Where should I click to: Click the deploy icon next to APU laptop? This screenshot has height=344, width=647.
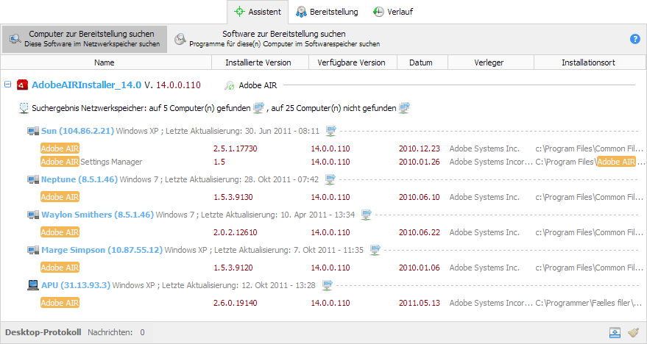point(327,285)
